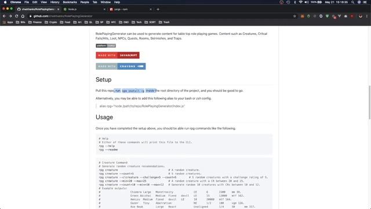This screenshot has width=371, height=209.
Task: Click the rpg creature --count=5 line
Action: 116,174
